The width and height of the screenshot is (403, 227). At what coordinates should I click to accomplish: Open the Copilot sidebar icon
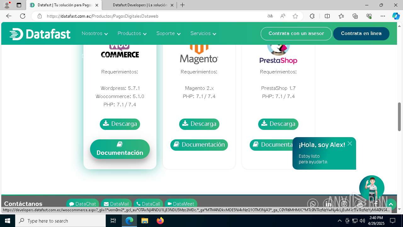tap(396, 16)
